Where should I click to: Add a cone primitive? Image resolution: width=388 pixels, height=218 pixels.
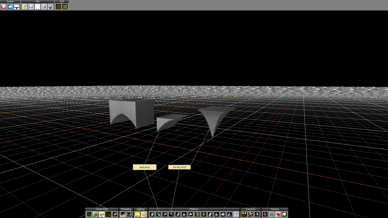[229, 214]
